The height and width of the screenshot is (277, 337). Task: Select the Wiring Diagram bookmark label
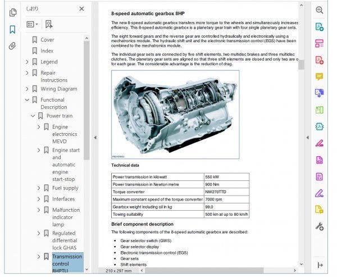tap(59, 89)
